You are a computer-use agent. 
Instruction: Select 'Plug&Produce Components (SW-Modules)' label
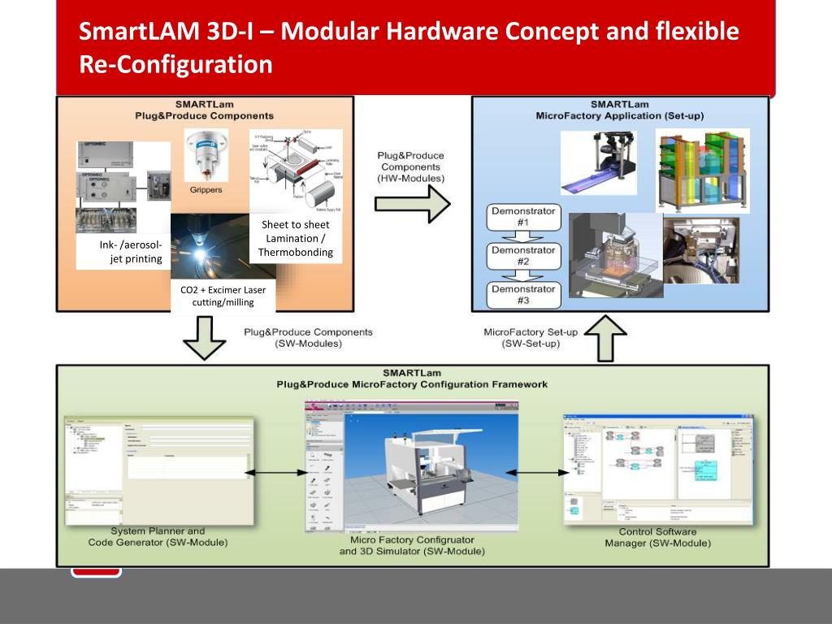308,338
